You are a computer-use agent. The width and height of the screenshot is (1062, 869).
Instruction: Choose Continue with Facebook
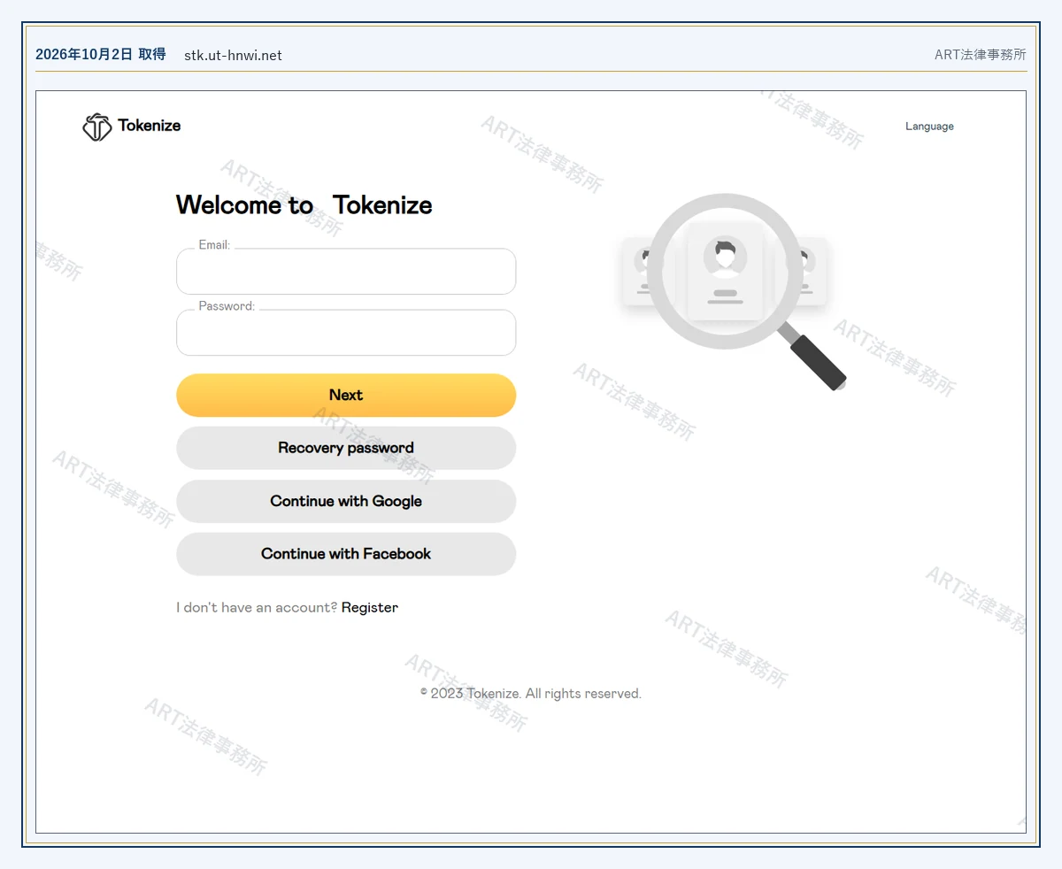346,554
